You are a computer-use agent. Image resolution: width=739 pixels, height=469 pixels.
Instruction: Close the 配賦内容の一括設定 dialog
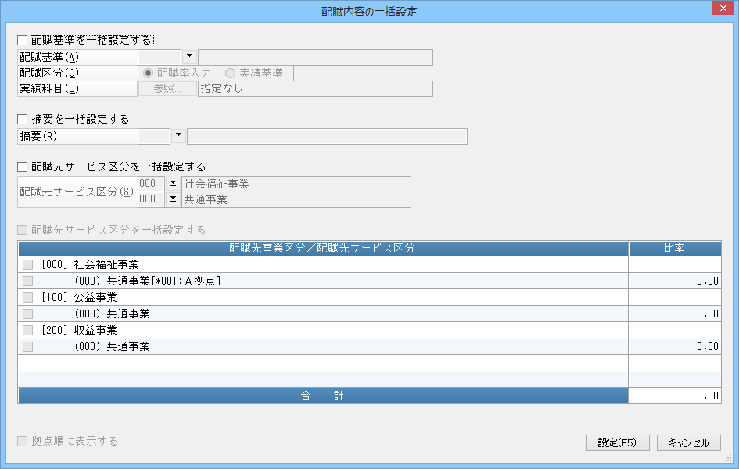click(723, 9)
